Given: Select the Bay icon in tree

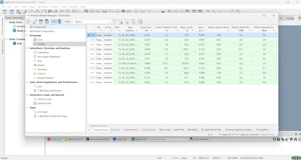Looking at the screenshot, I should pos(35,61).
